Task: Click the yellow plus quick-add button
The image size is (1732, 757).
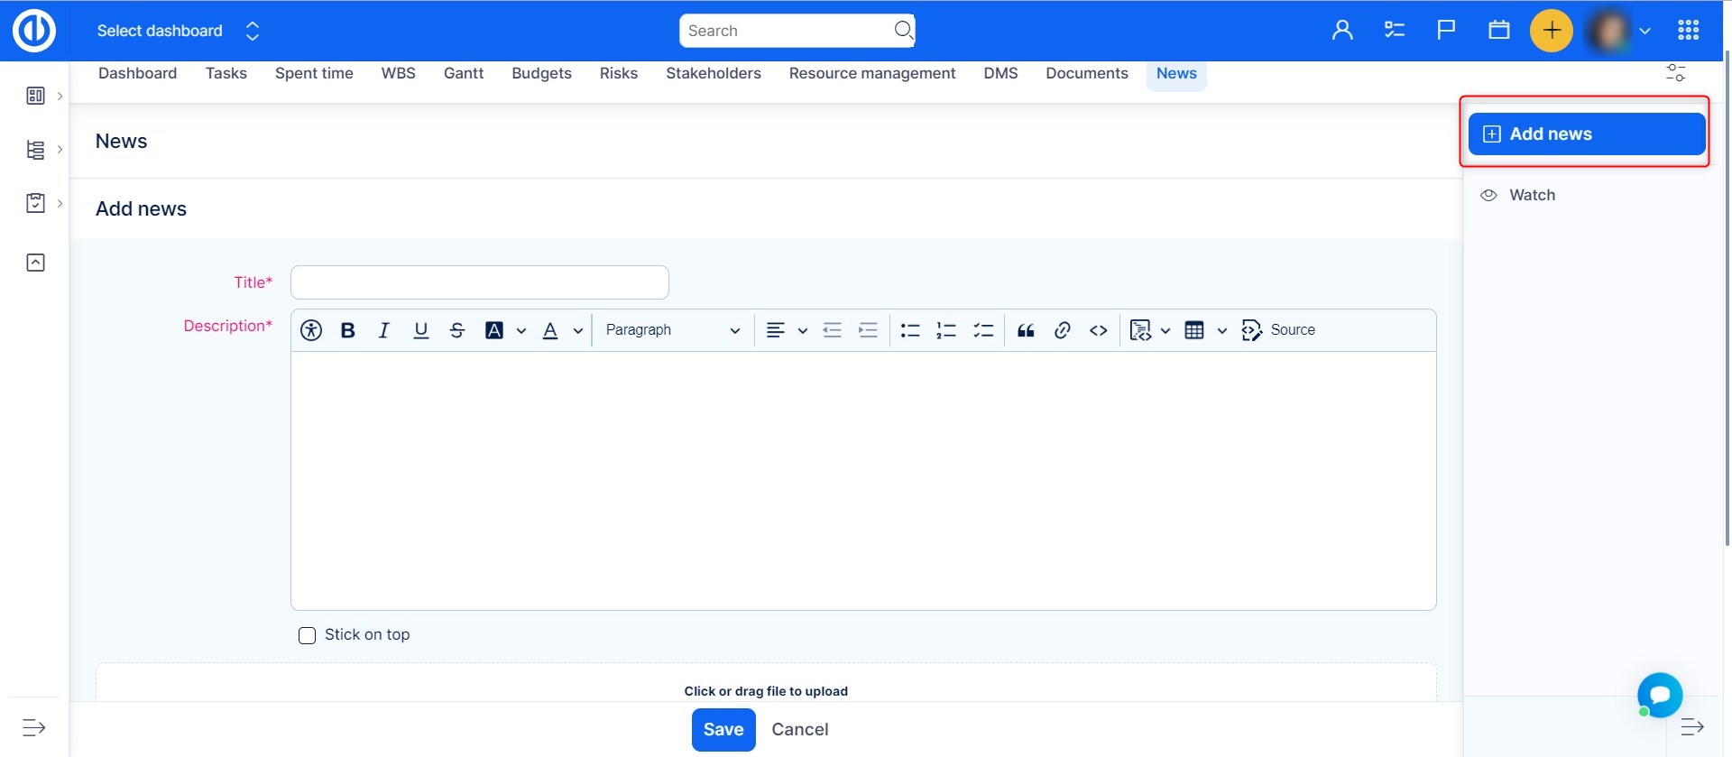Action: 1551,31
